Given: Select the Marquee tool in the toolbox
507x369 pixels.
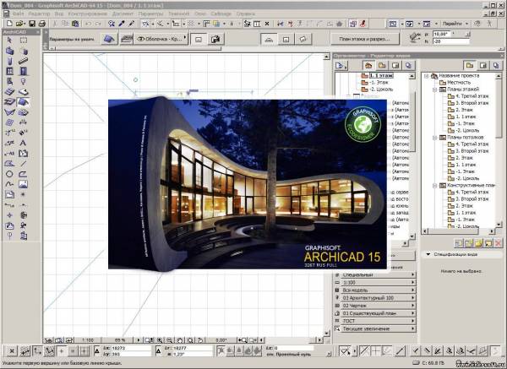Looking at the screenshot, I should tap(24, 40).
